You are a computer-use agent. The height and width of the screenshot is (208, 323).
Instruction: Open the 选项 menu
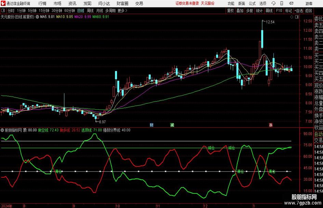pos(263,3)
